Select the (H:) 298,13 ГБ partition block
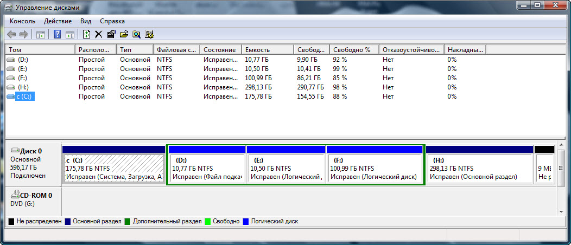 tap(480, 164)
